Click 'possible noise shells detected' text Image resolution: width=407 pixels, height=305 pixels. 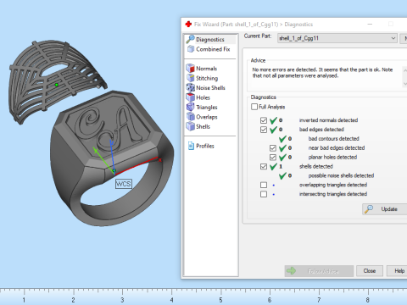point(341,175)
